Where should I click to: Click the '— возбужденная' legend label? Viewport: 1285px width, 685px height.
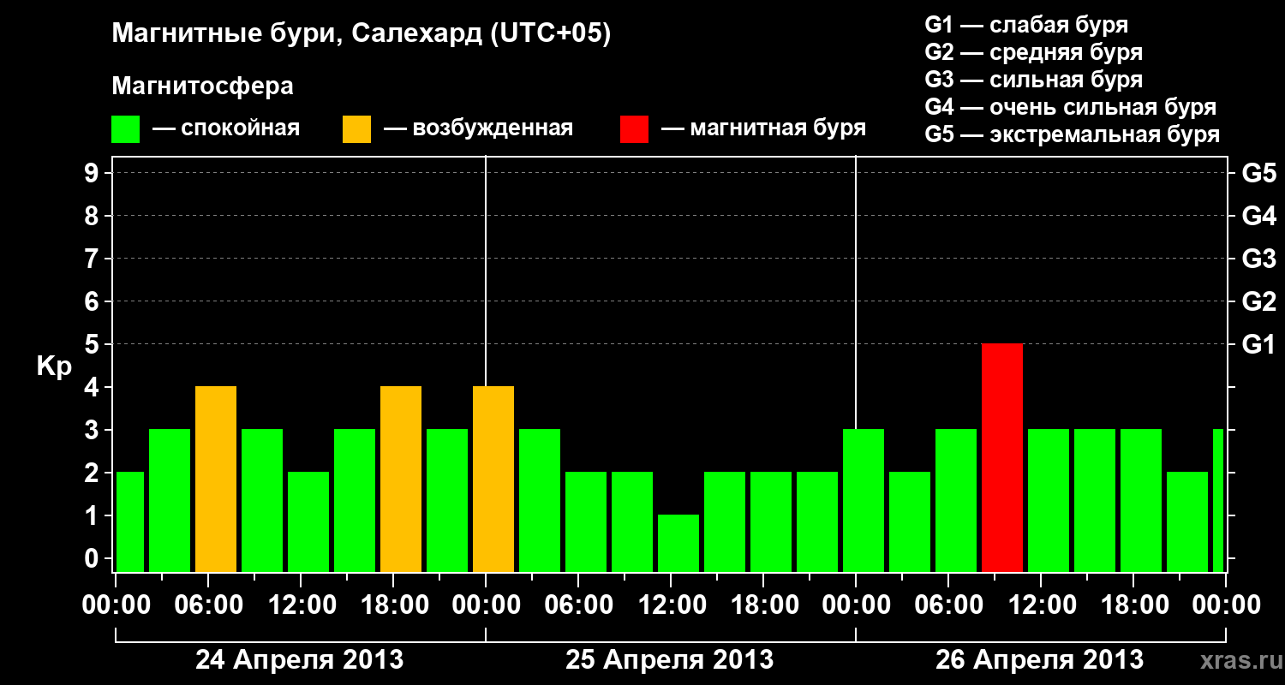point(478,128)
